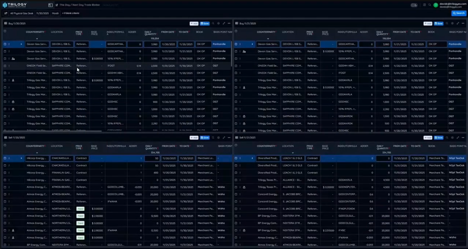Open settings gear in Buy 11/21/2025 panel
The width and height of the screenshot is (468, 249).
(x=452, y=23)
